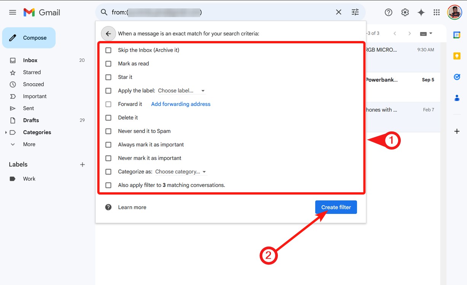Open the Help icon
Screen dimensions: 467x285
pyautogui.click(x=388, y=12)
